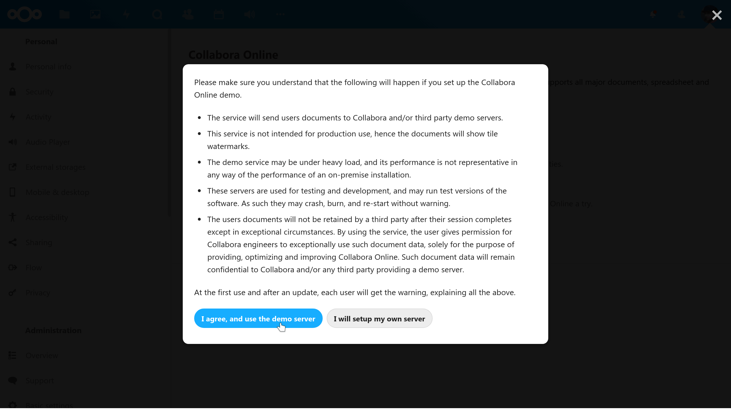Open the Accessibility settings section
731x411 pixels.
tap(47, 217)
